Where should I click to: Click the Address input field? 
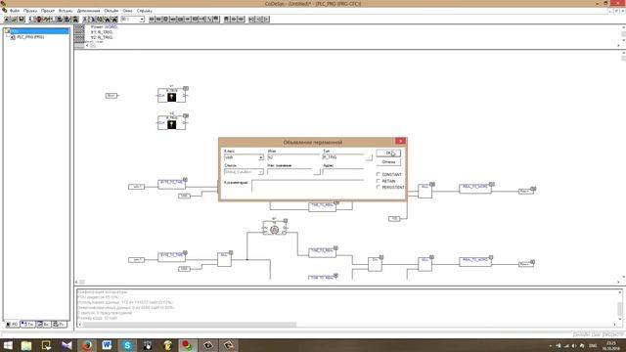(x=343, y=172)
